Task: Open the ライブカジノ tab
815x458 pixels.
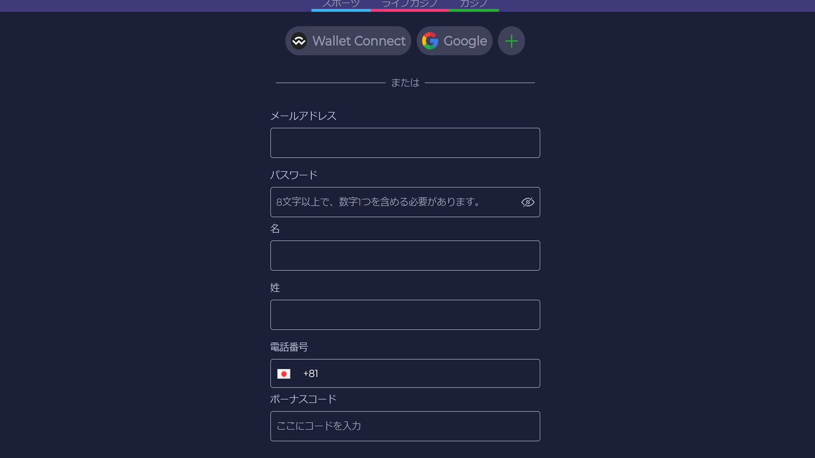Action: (x=410, y=5)
